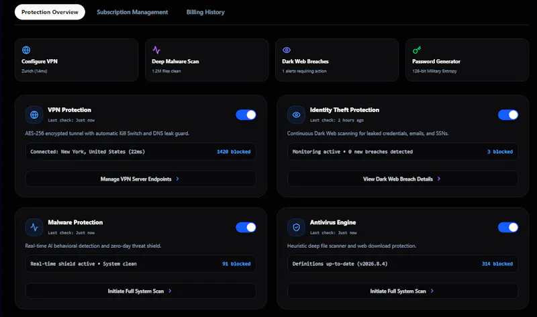The height and width of the screenshot is (317, 537).
Task: Click the '3 blocked' counter
Action: click(500, 152)
